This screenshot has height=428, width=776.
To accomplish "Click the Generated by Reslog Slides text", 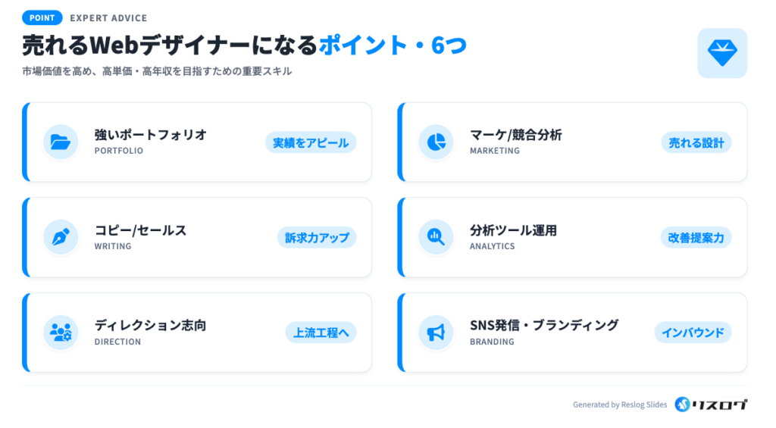I will coord(620,405).
